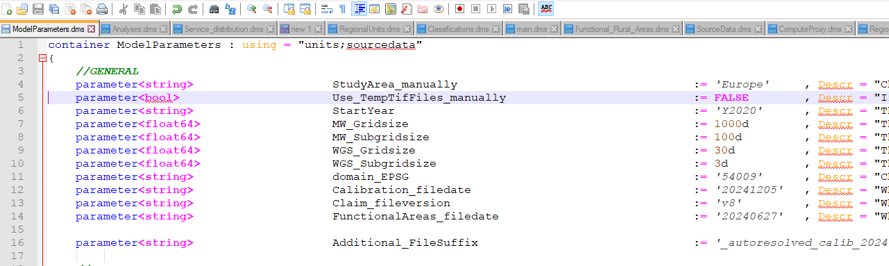Click the Claim_fileversion parameter name

[x=391, y=203]
